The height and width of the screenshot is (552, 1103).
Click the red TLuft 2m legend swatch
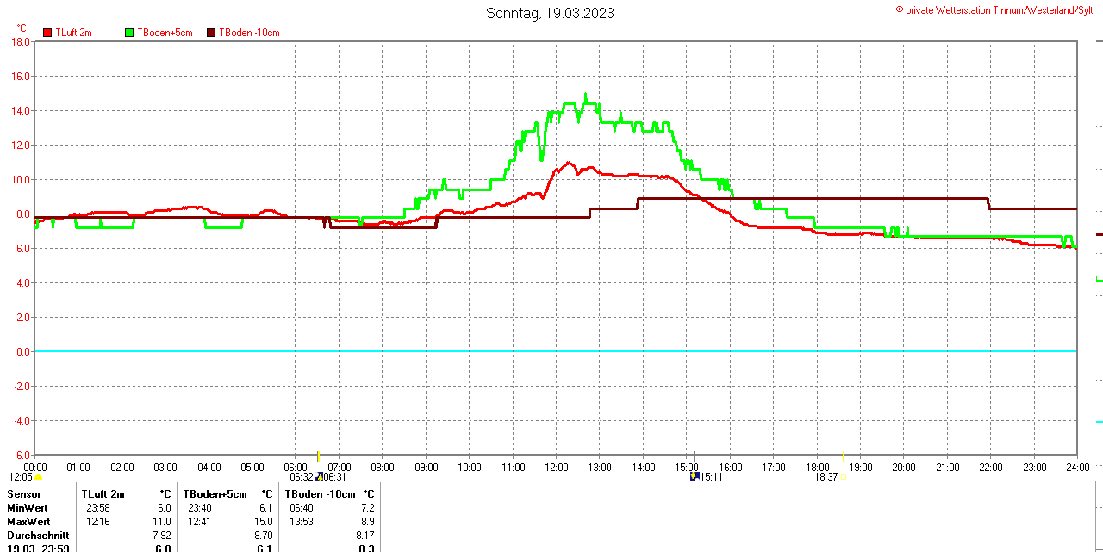pyautogui.click(x=48, y=33)
